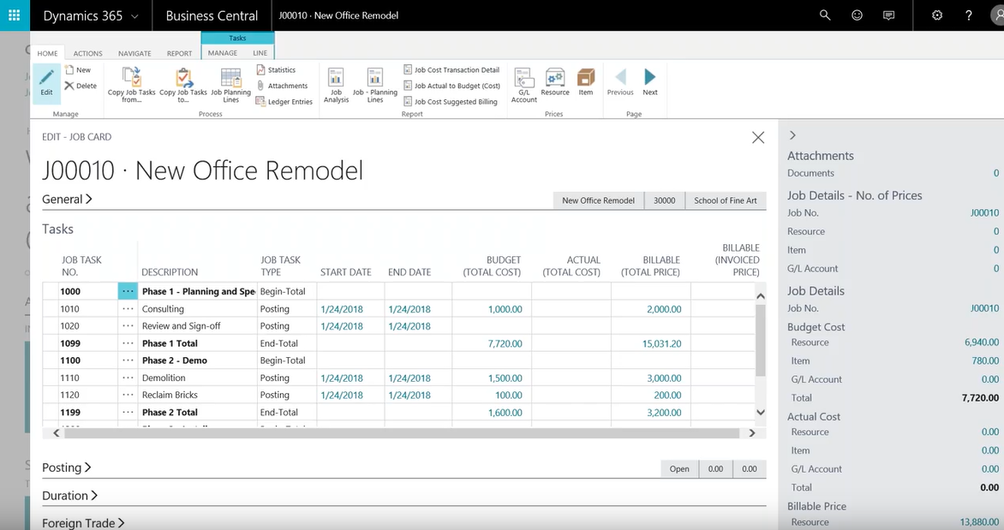
Task: Open Budget Cost Item 780.00 value
Action: 985,360
